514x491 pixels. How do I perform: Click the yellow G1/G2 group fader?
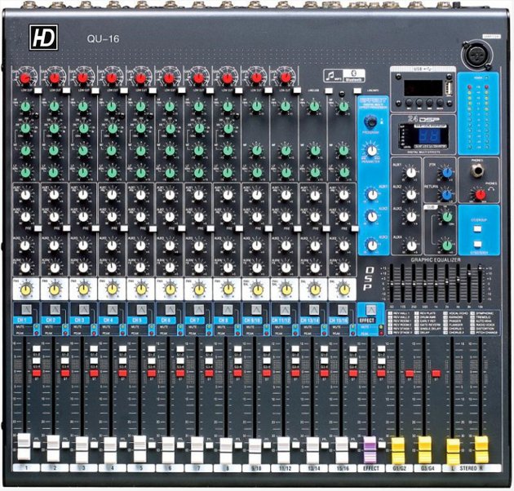[399, 450]
